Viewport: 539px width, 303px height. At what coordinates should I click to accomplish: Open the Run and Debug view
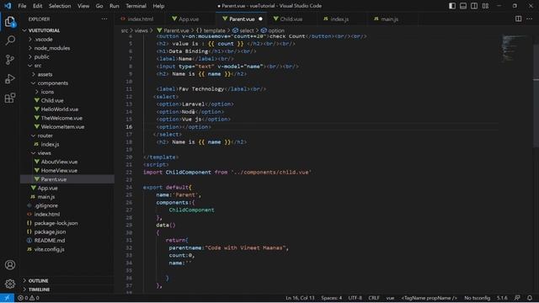[x=10, y=78]
